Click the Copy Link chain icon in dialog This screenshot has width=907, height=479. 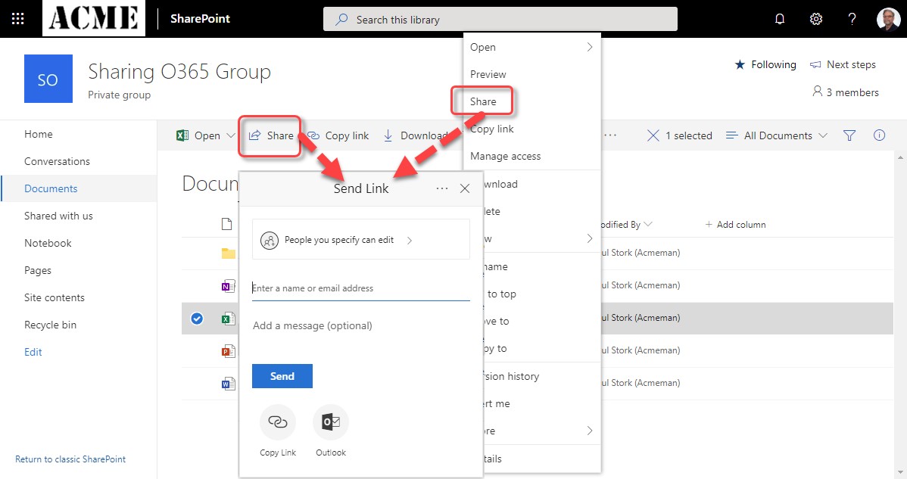coord(278,421)
